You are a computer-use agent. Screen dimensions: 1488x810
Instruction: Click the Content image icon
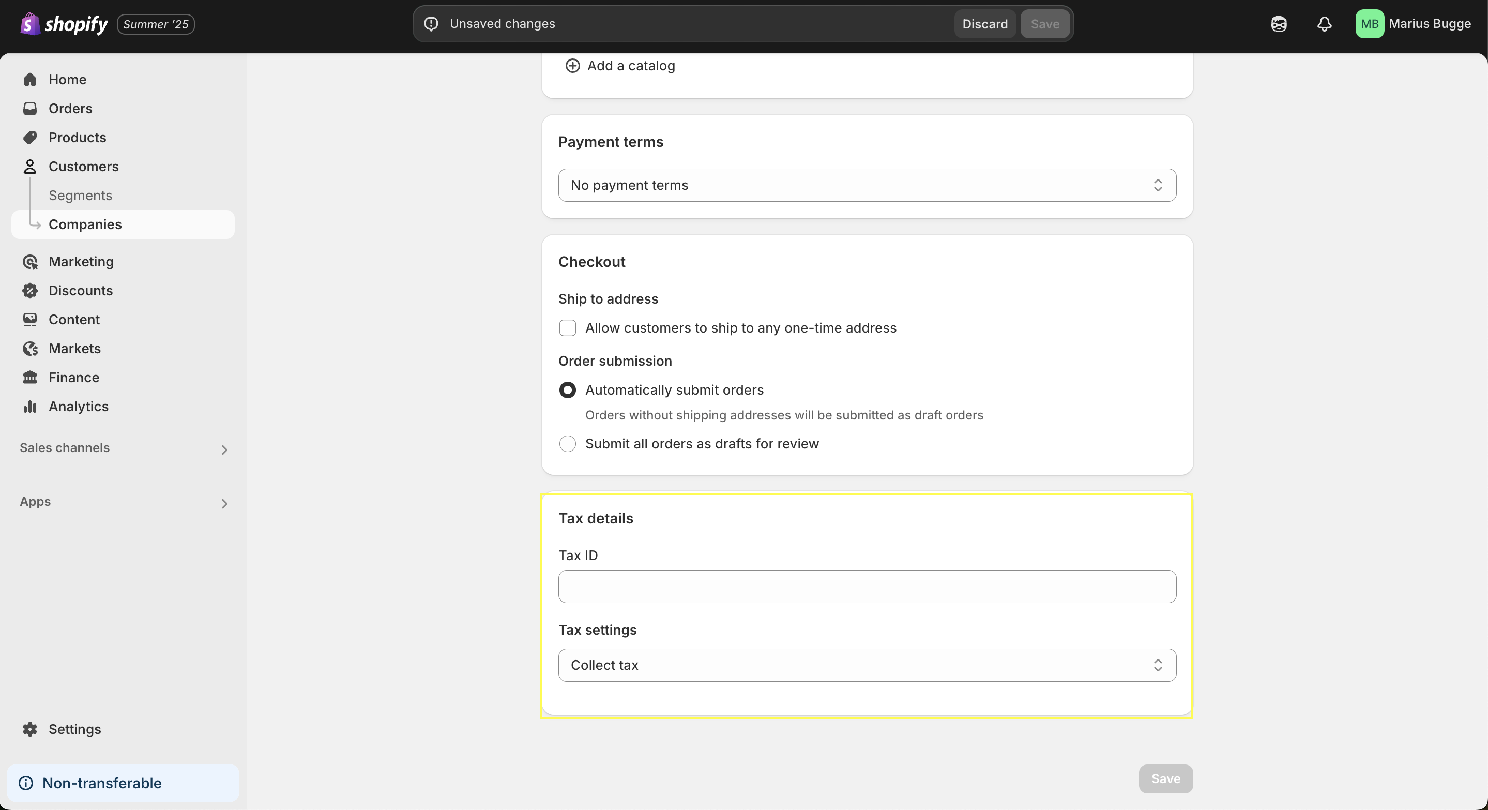30,320
